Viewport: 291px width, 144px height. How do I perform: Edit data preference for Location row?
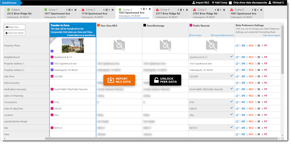(x=237, y=115)
